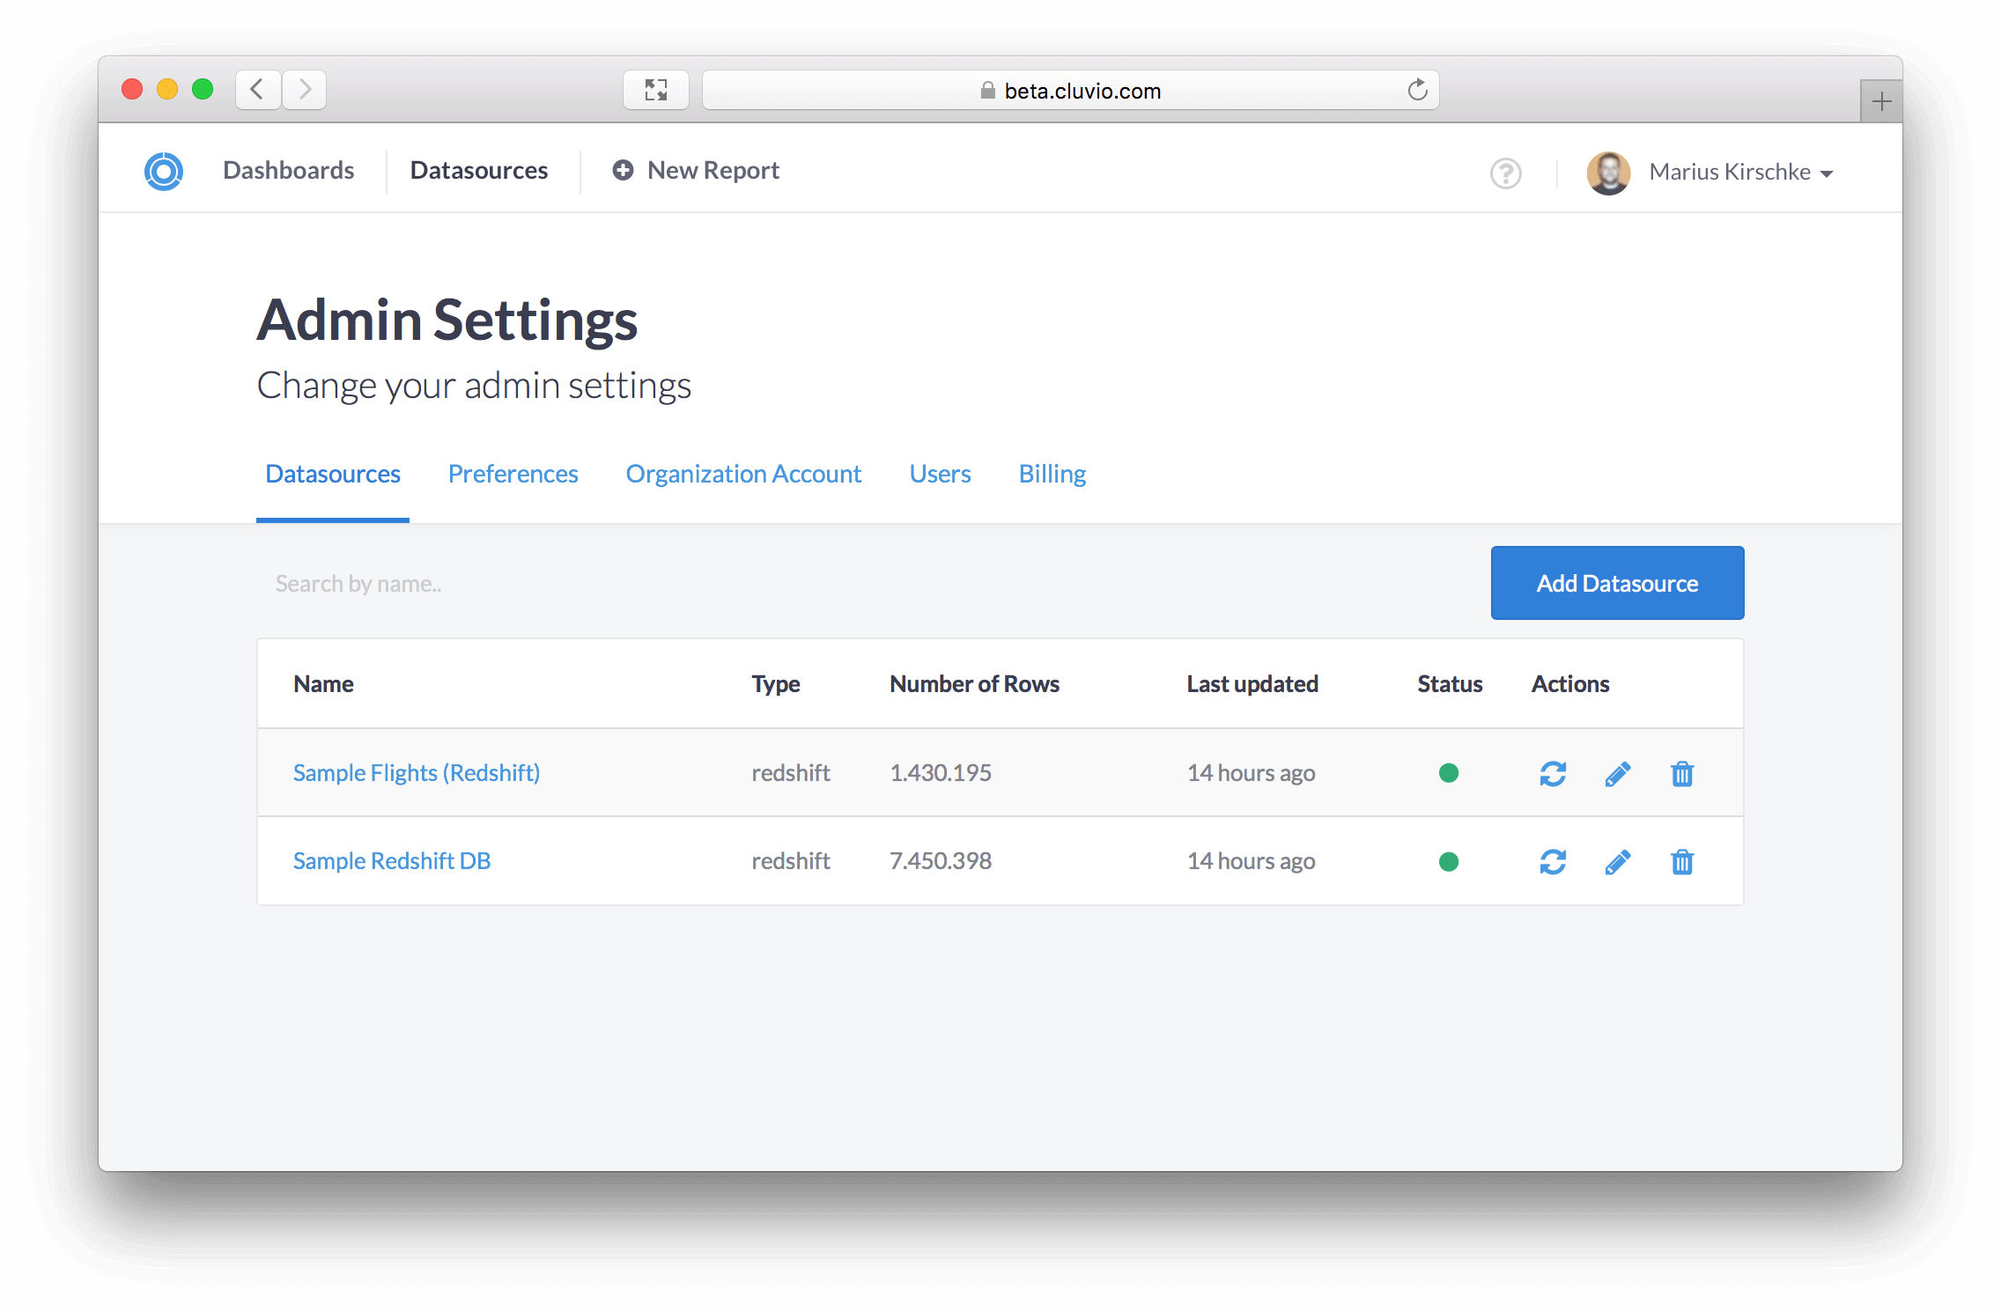2001x1312 pixels.
Task: Delete the Sample Flights (Redshift) datasource
Action: 1681,773
